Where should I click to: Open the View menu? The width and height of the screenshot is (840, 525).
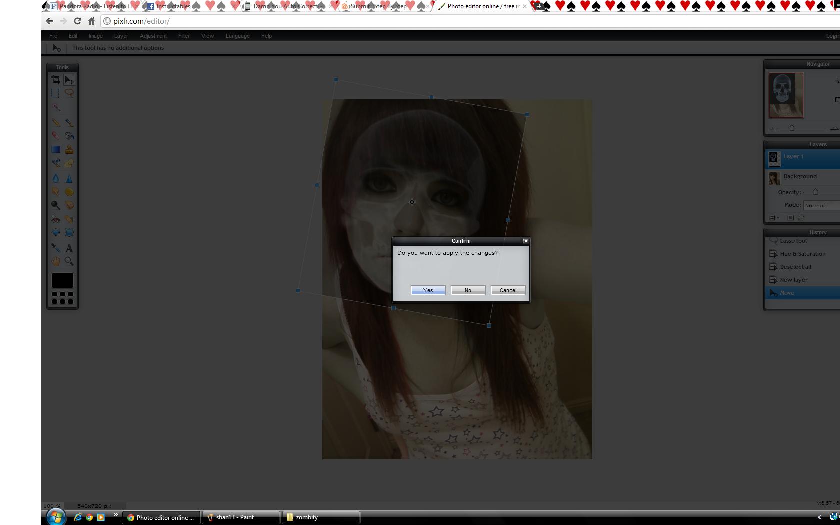pyautogui.click(x=208, y=36)
